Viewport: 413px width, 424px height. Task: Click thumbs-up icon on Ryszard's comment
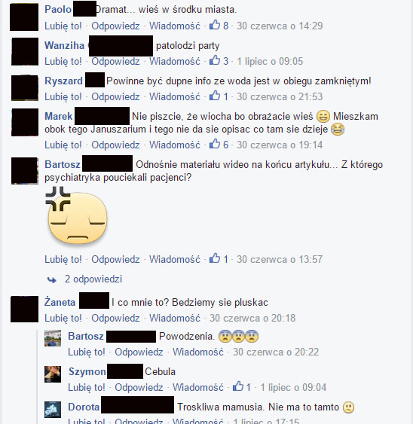click(215, 96)
